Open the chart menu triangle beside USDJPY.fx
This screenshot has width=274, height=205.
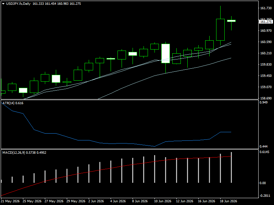[3, 4]
